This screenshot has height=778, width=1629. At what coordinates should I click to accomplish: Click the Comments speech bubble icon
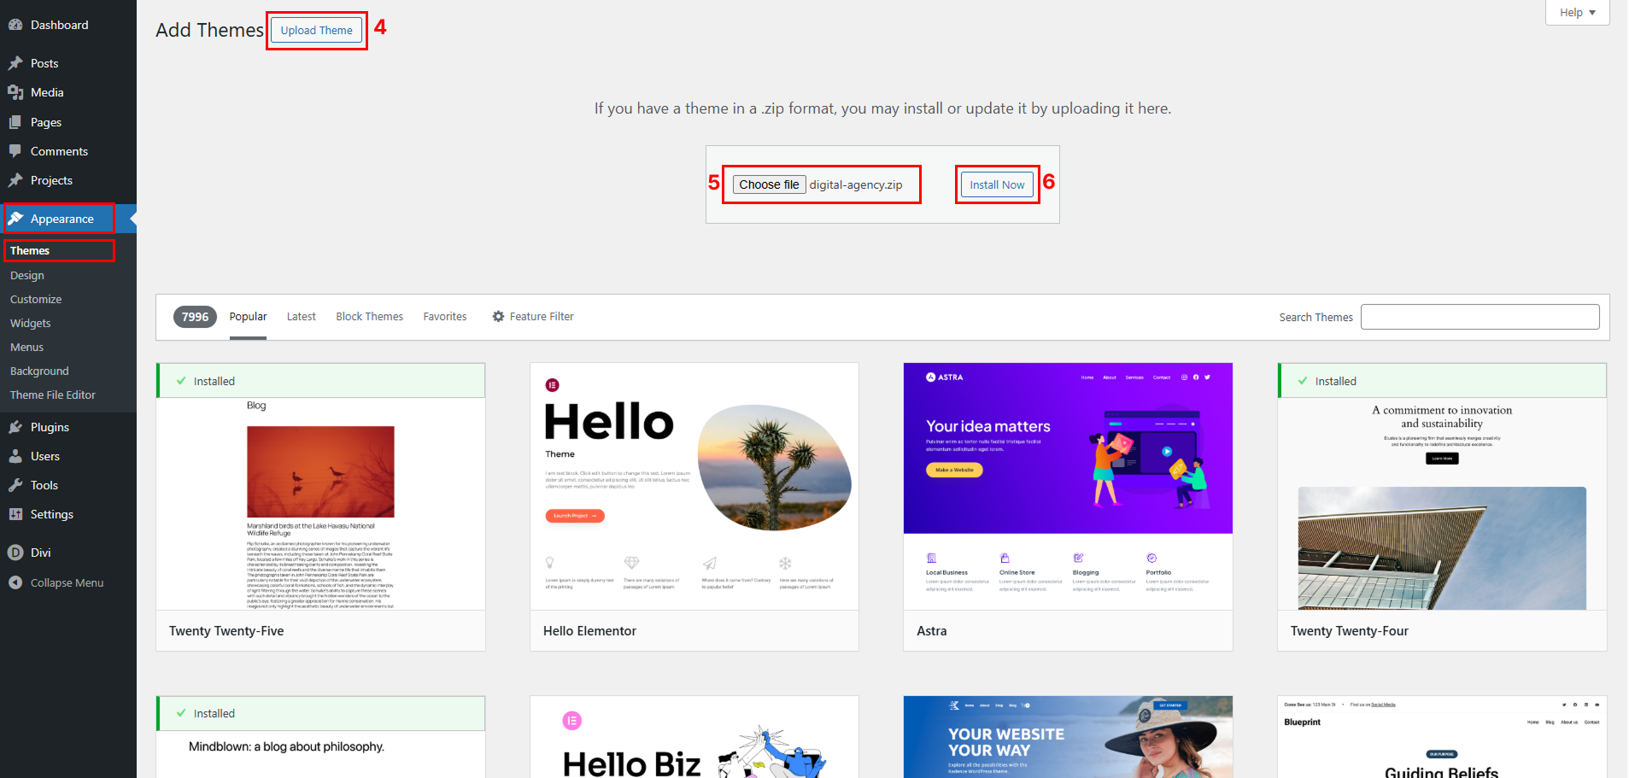(15, 151)
